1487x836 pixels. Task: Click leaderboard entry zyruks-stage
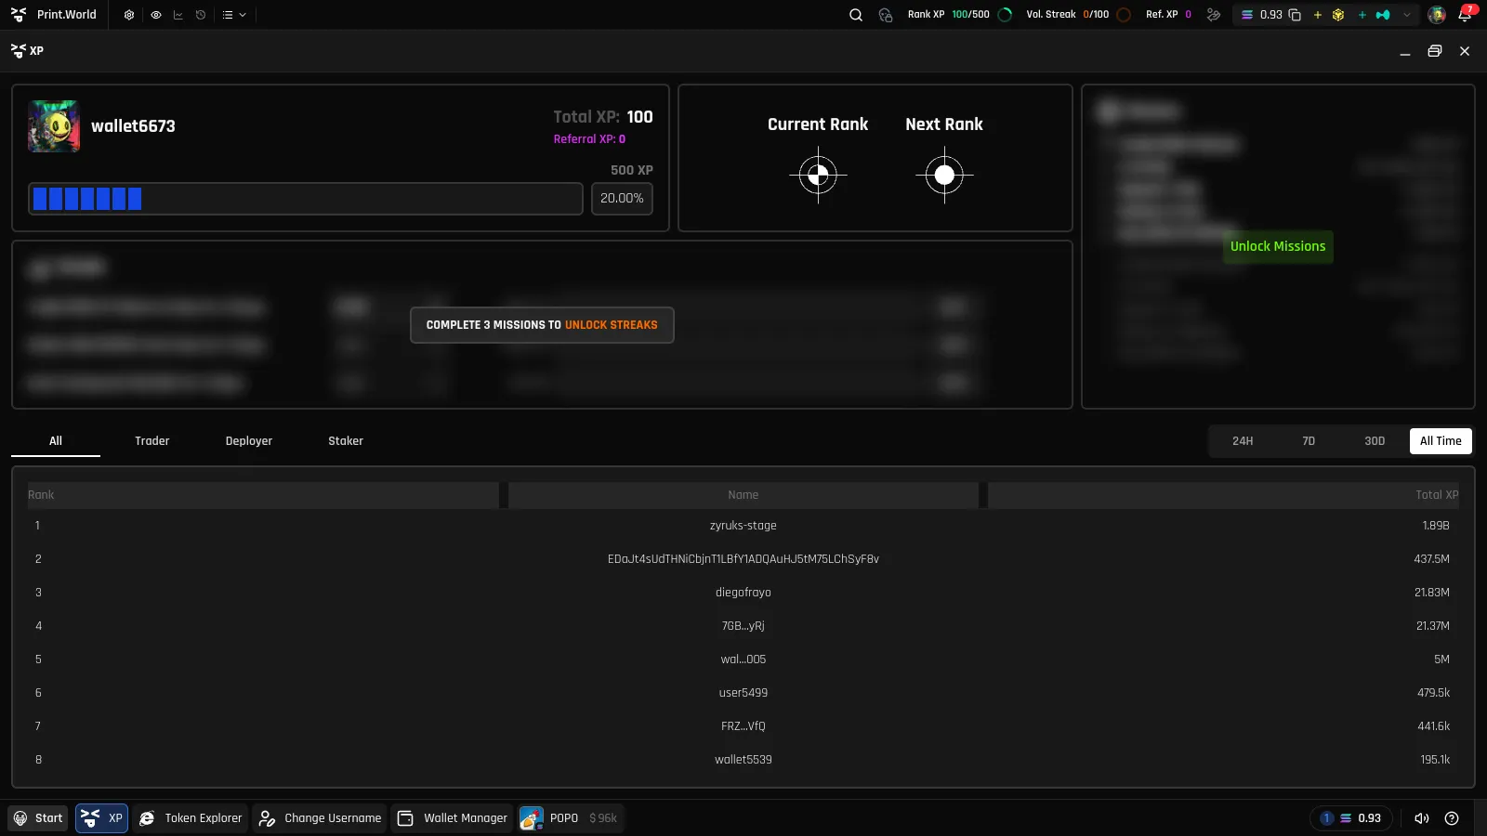point(743,526)
